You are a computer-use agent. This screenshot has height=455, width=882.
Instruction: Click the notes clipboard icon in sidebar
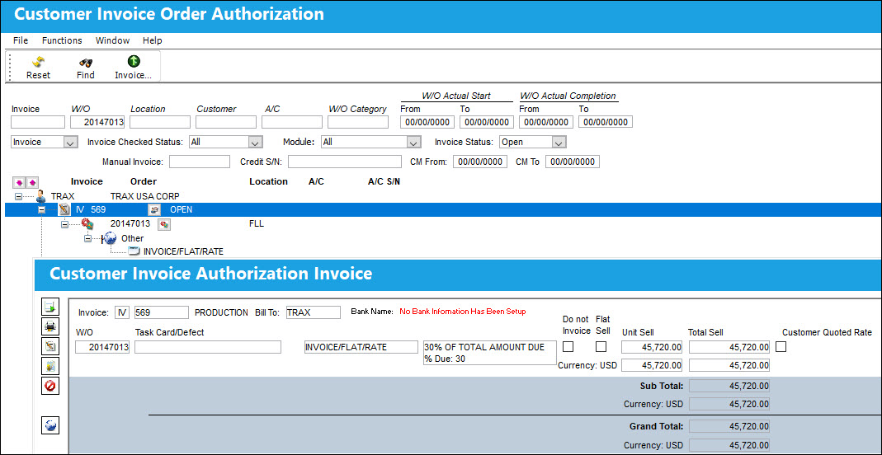[50, 366]
